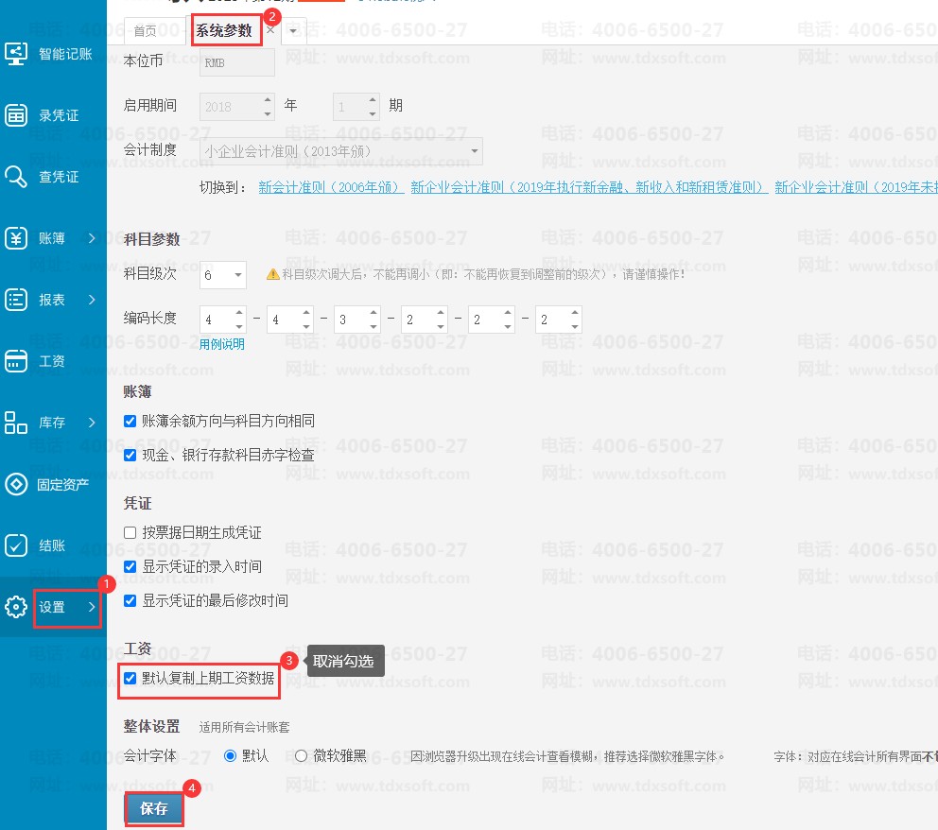
Task: Click the 账簿 yen icon in sidebar
Action: tap(16, 238)
